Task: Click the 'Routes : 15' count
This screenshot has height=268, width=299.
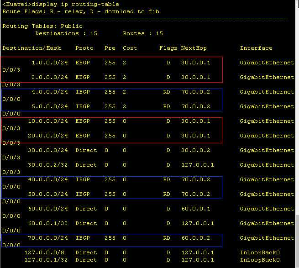Action: click(x=143, y=33)
